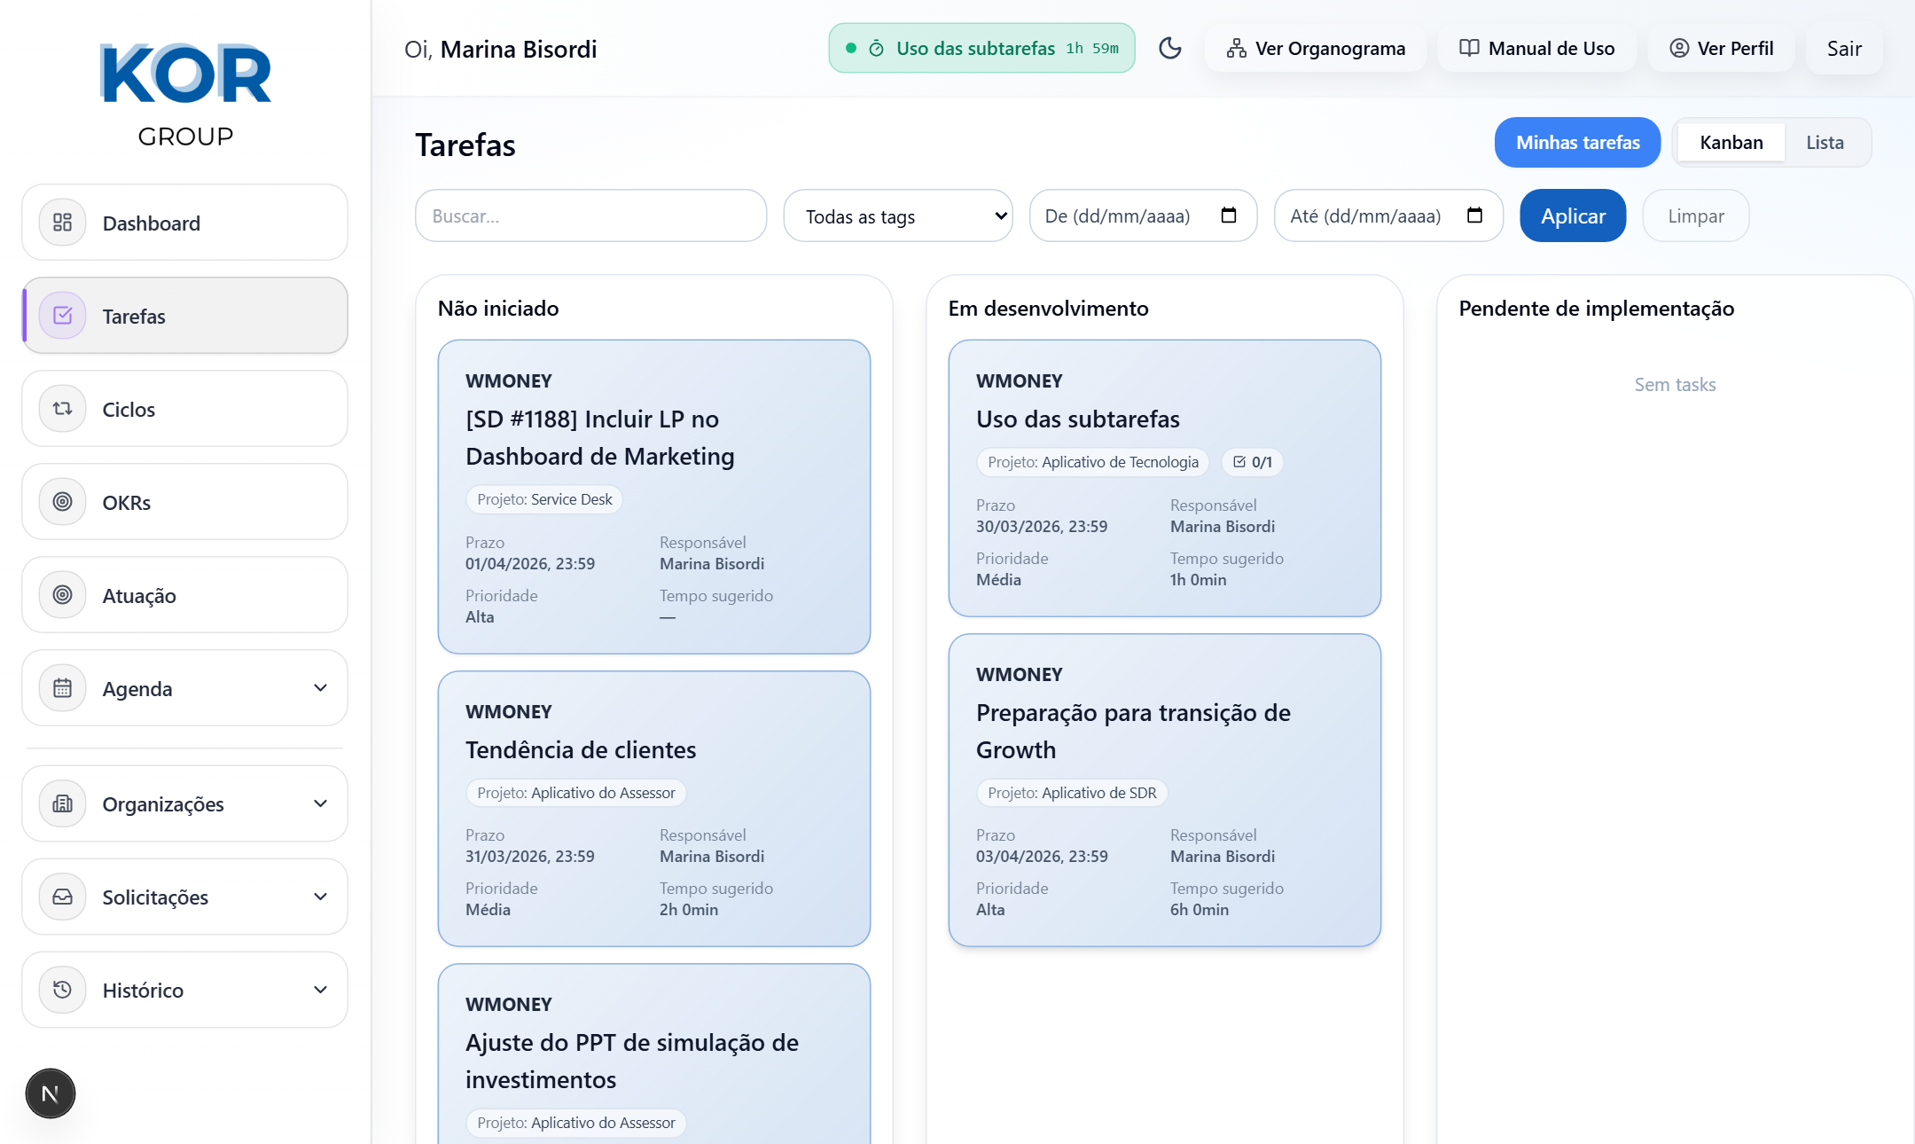Click the Buscar search field
The image size is (1915, 1144).
coord(590,215)
